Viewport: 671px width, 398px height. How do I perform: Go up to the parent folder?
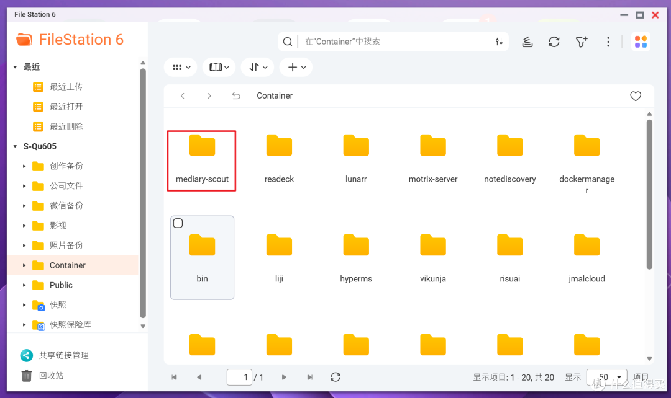[x=236, y=95]
